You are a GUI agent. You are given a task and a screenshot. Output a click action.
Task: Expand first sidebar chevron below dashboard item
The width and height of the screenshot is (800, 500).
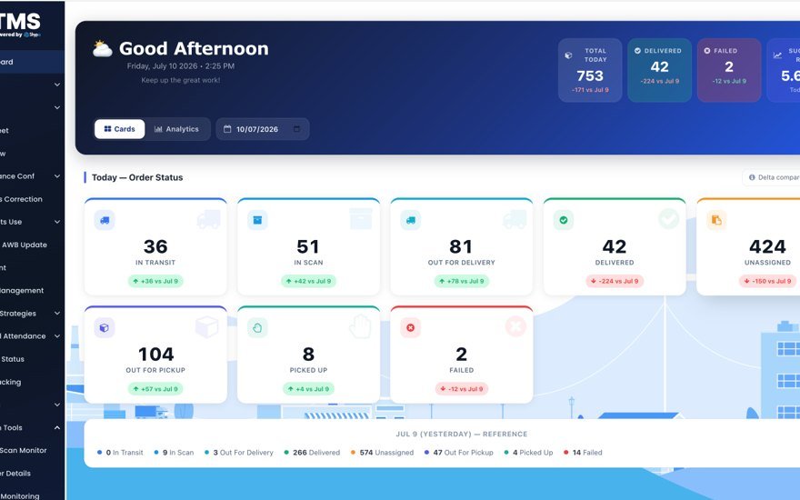point(57,85)
